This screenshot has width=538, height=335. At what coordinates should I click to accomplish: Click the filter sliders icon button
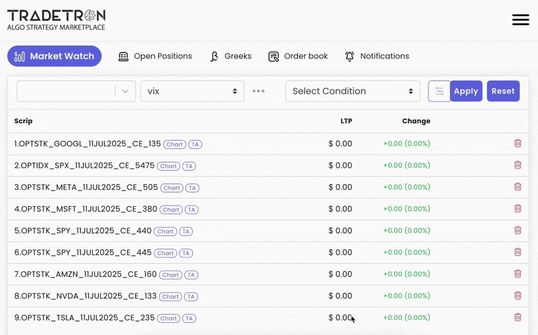439,91
